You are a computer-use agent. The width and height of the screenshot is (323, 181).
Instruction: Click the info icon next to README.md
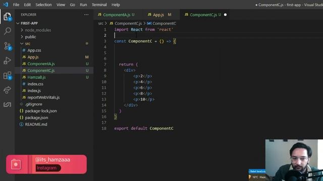point(21,124)
